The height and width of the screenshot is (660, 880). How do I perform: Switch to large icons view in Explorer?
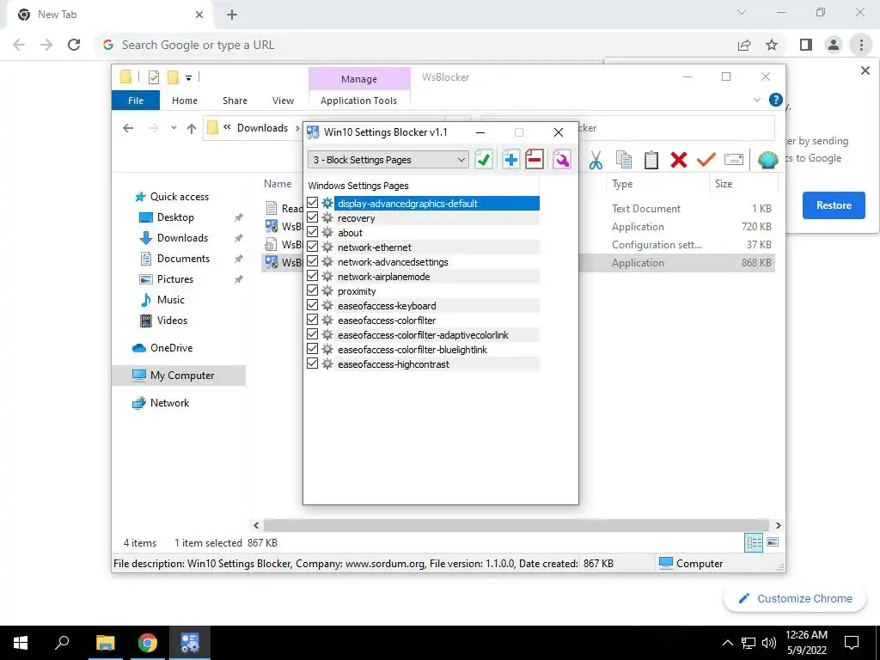click(773, 542)
